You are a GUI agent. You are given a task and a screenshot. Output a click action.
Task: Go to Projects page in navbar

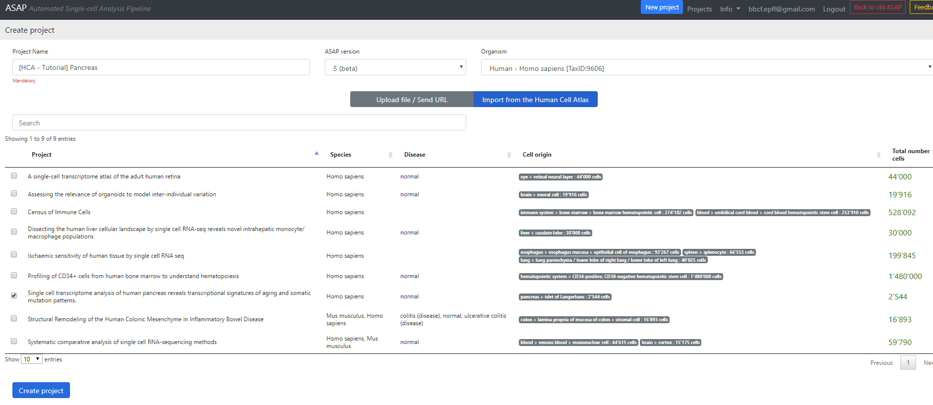tap(699, 9)
